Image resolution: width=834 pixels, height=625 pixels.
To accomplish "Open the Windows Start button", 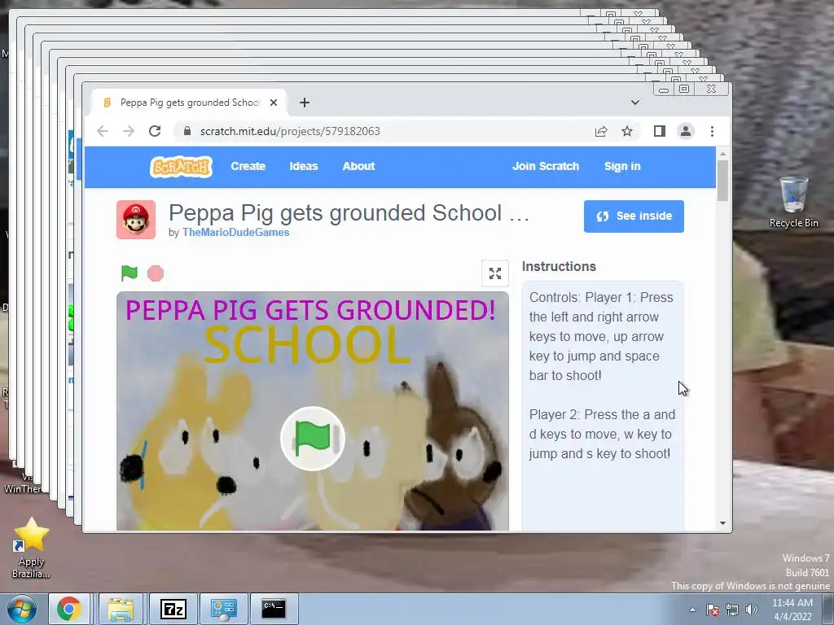I will click(x=22, y=609).
